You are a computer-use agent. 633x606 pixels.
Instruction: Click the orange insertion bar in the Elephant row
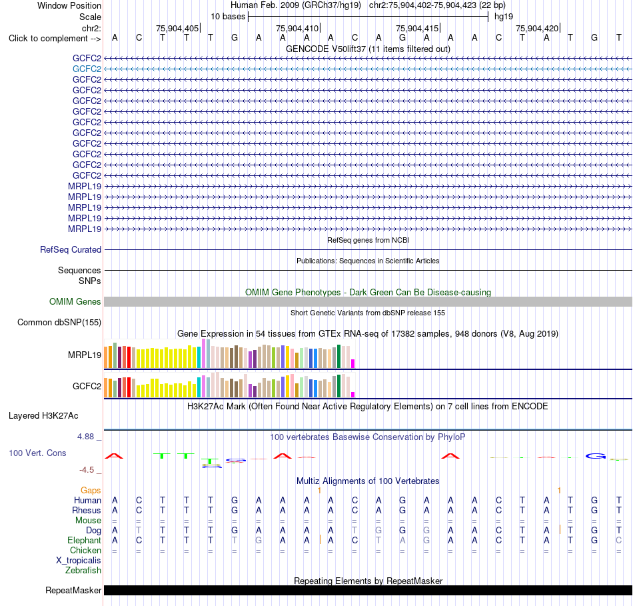pos(320,539)
